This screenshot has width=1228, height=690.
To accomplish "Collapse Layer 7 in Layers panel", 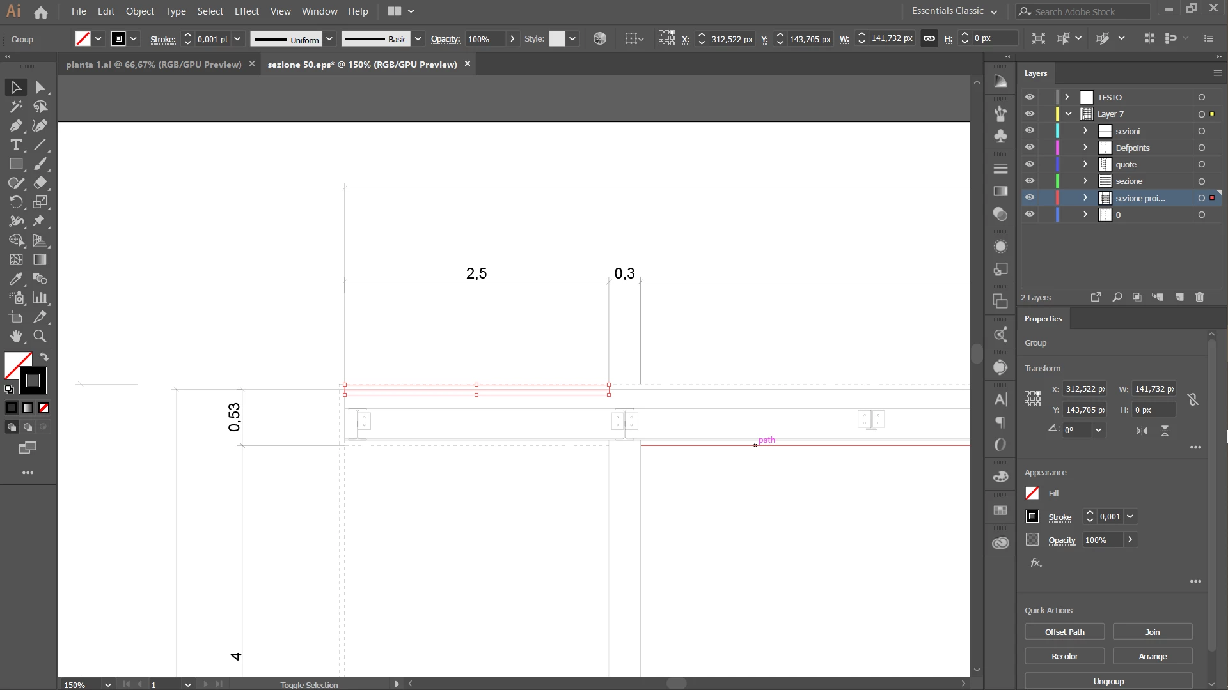I will [x=1068, y=114].
